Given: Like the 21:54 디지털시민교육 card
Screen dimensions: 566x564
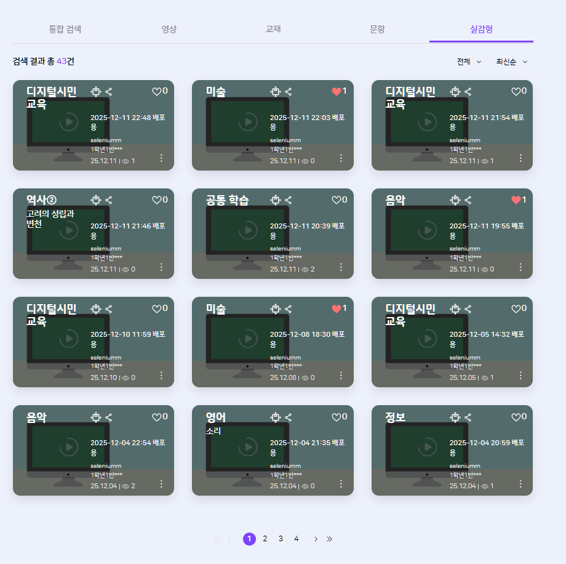Looking at the screenshot, I should click(516, 91).
